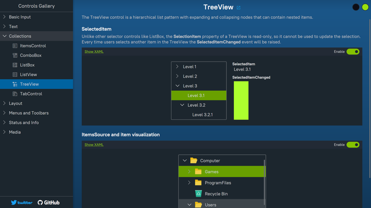Click the SelectedItemChanged green indicator bar
The width and height of the screenshot is (371, 208).
pos(241,100)
